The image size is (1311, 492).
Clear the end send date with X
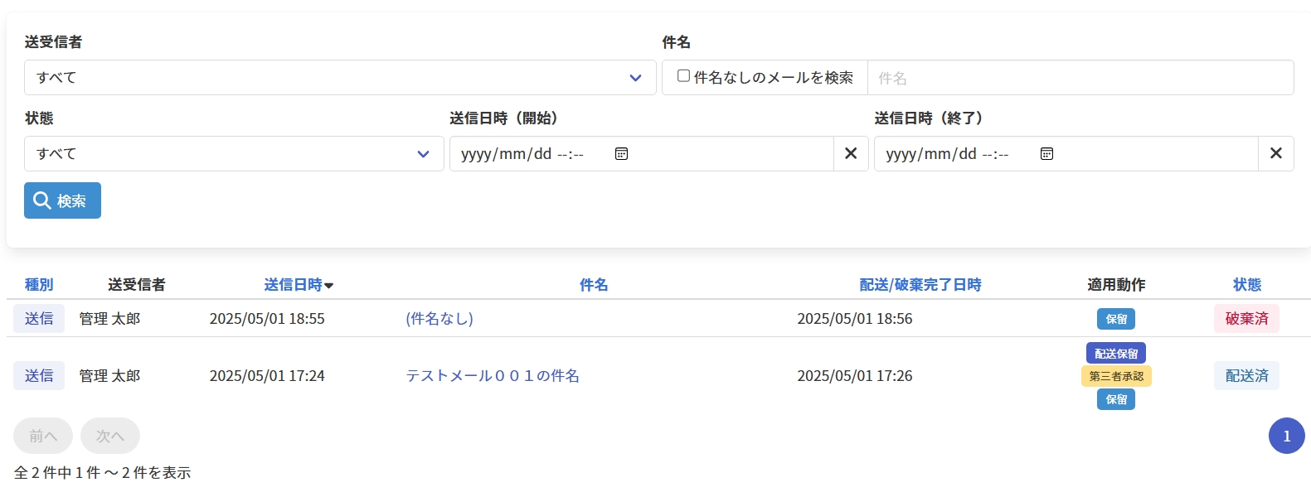coord(1275,154)
